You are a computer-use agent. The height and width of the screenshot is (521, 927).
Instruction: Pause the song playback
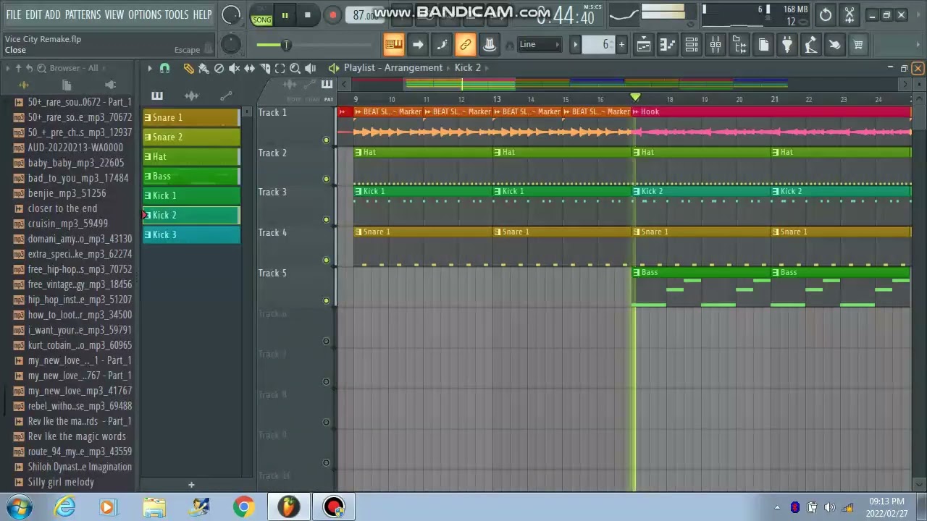click(x=285, y=15)
